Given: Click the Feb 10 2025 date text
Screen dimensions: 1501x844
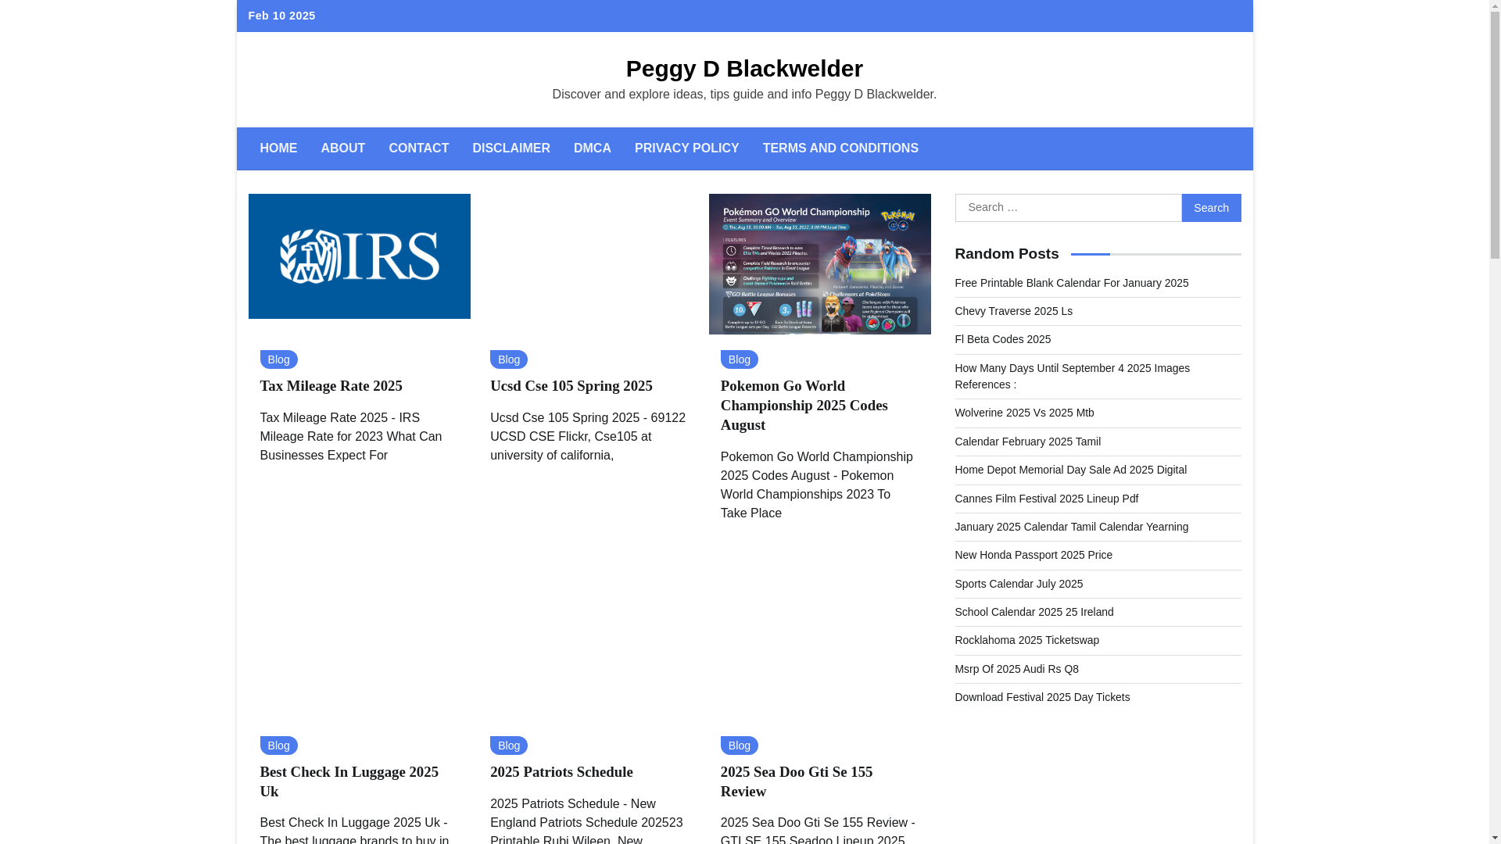Looking at the screenshot, I should point(281,16).
